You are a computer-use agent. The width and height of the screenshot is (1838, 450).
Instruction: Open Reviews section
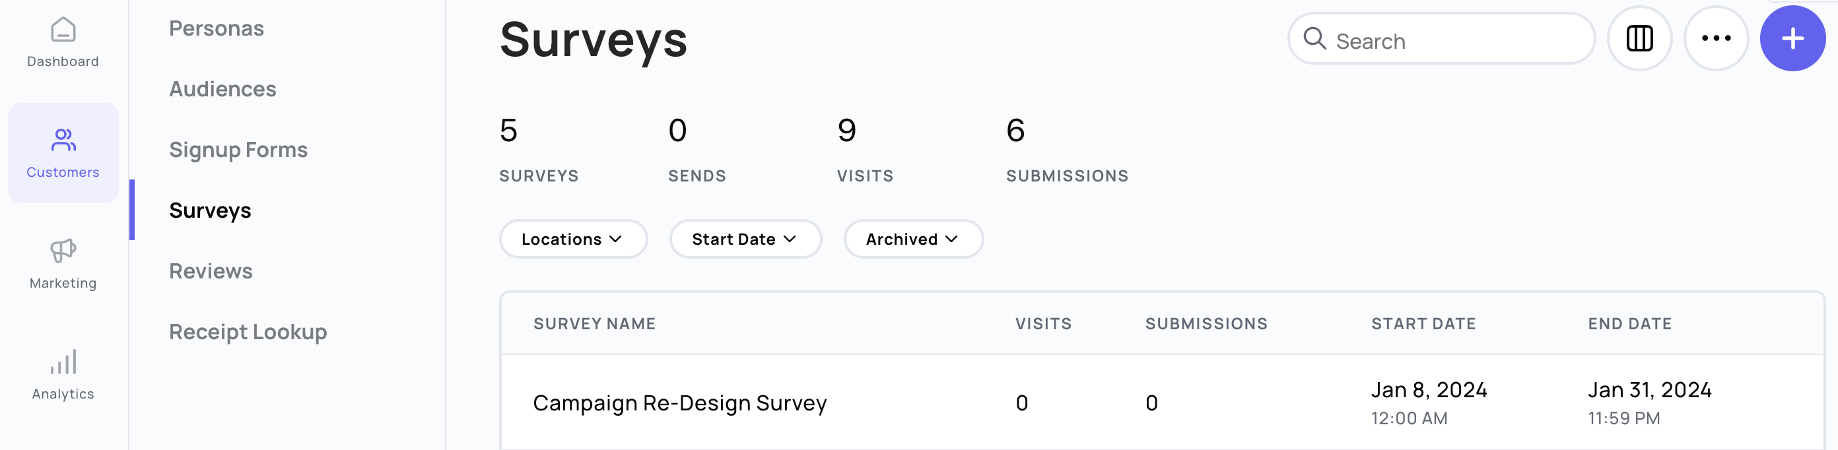211,271
